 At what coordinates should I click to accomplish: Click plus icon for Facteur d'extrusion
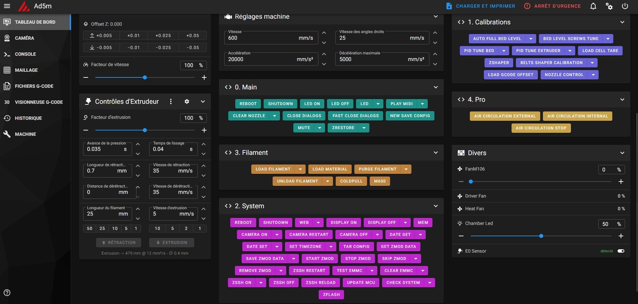204,130
